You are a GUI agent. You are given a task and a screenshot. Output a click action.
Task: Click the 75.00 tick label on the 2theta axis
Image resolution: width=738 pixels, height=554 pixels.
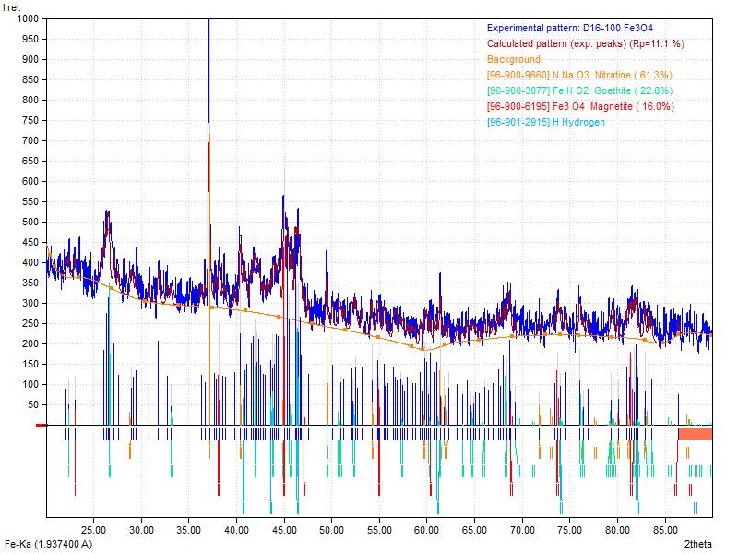(570, 530)
